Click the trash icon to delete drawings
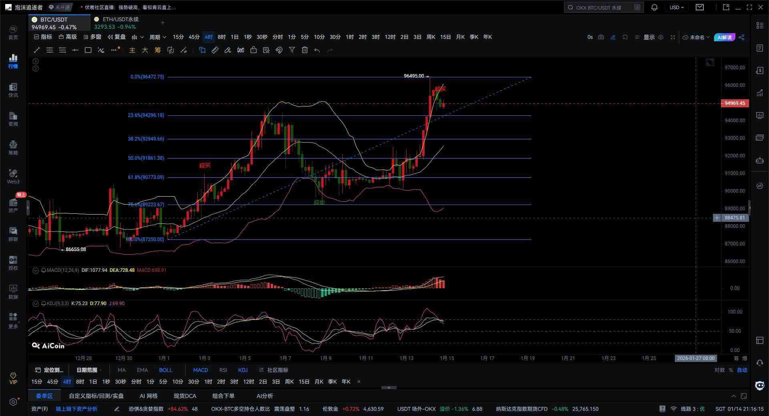This screenshot has height=416, width=769. pos(305,50)
